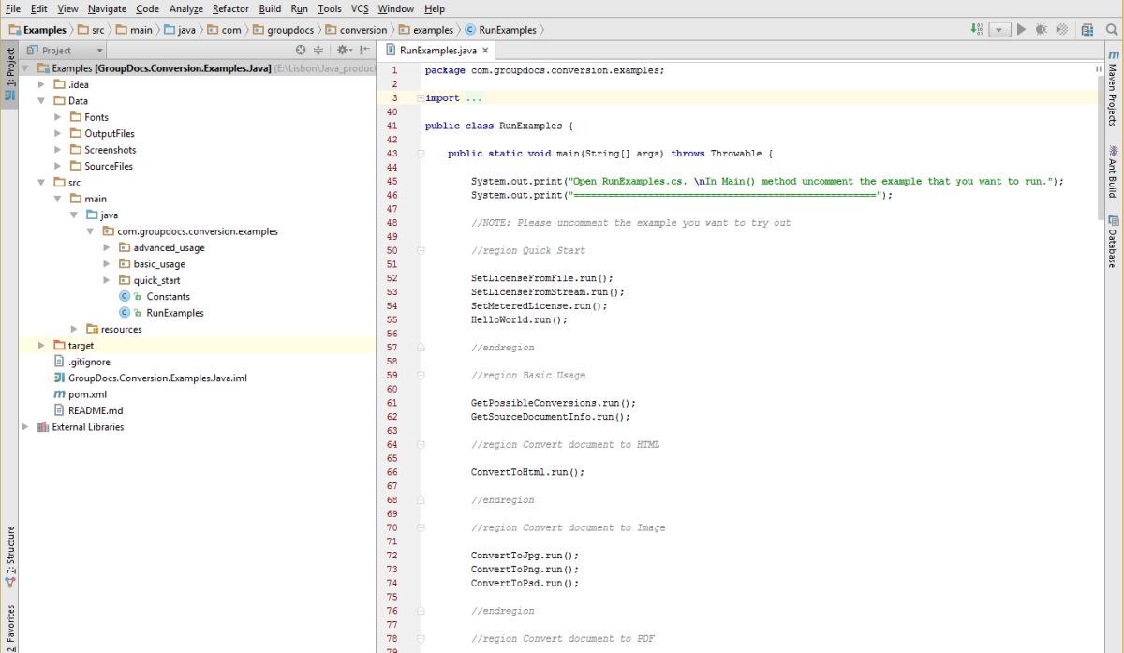Viewport: 1124px width, 653px height.
Task: Toggle the 7: Structure side tab
Action: point(9,558)
